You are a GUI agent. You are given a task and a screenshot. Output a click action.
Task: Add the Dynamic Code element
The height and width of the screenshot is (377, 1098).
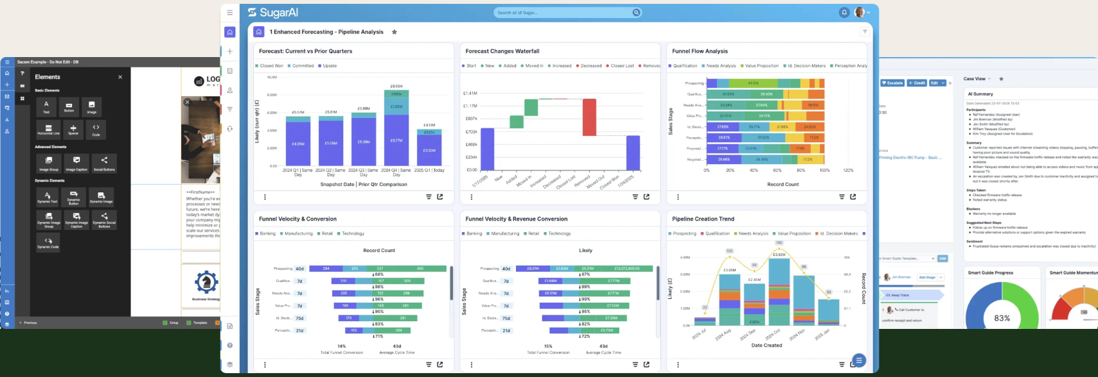pos(48,242)
